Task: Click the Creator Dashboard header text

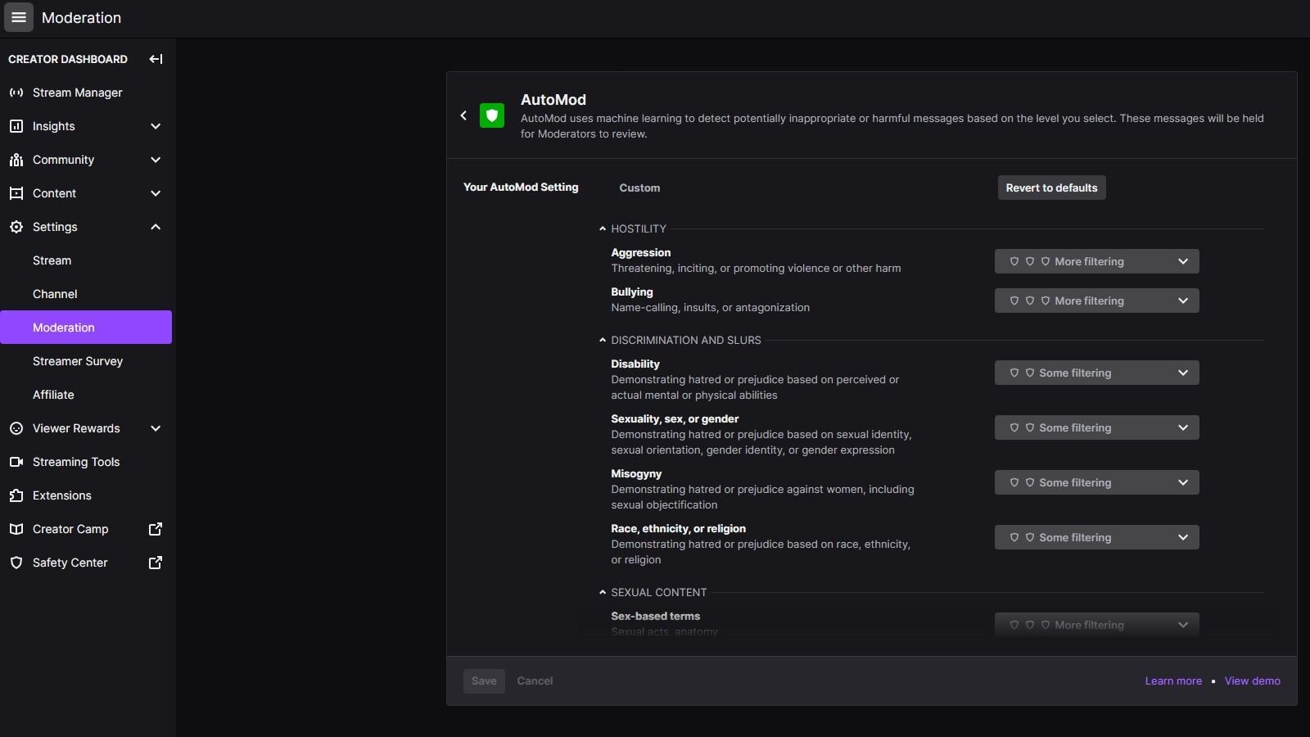Action: click(68, 59)
